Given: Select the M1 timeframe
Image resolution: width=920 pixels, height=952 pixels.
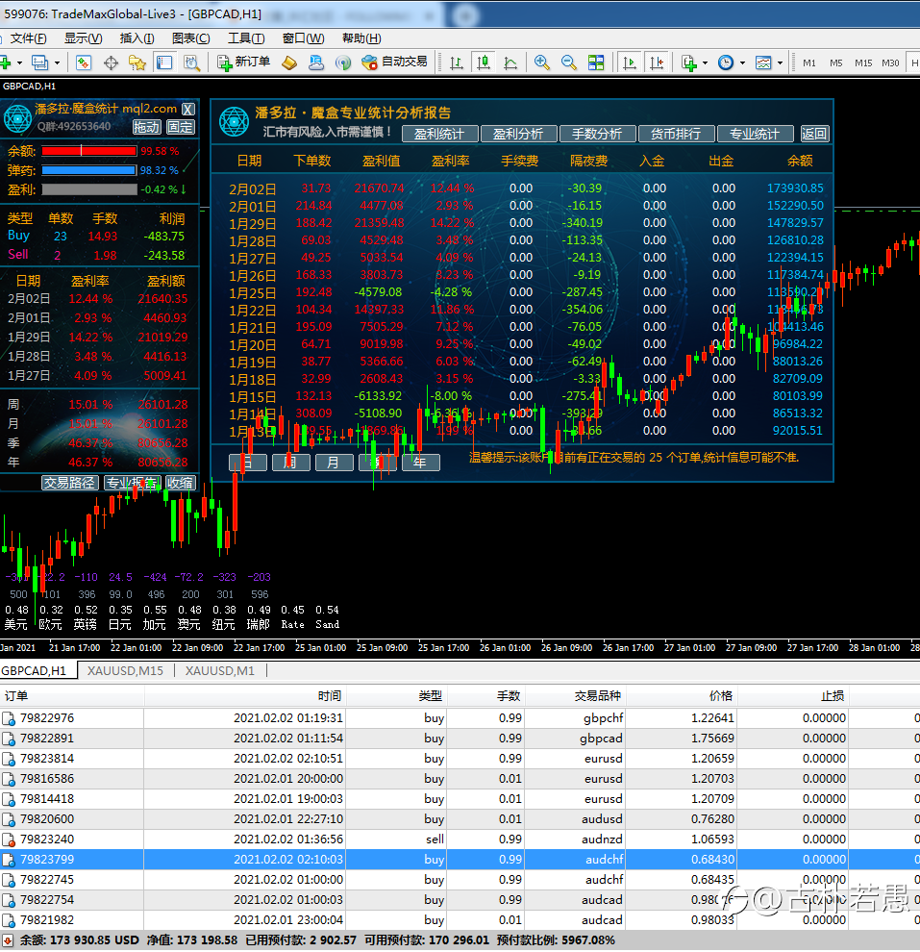Looking at the screenshot, I should (808, 63).
